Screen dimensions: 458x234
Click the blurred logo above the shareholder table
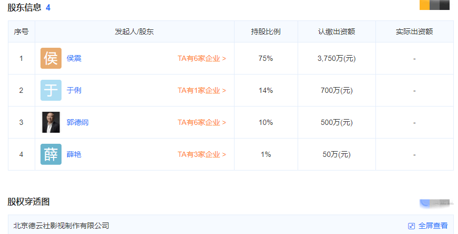coord(435,5)
